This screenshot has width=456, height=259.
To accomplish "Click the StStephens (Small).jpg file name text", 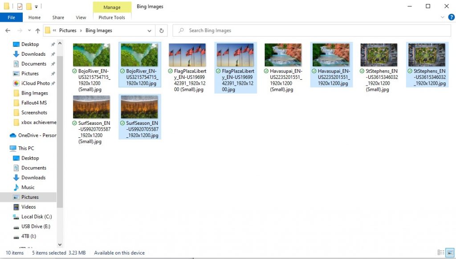I will 382,80.
